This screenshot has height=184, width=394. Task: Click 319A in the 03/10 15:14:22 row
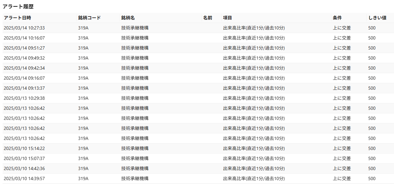(x=83, y=148)
